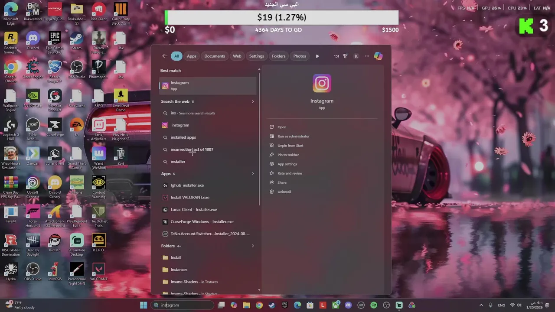Switch to the Settings filter tab

pyautogui.click(x=257, y=56)
